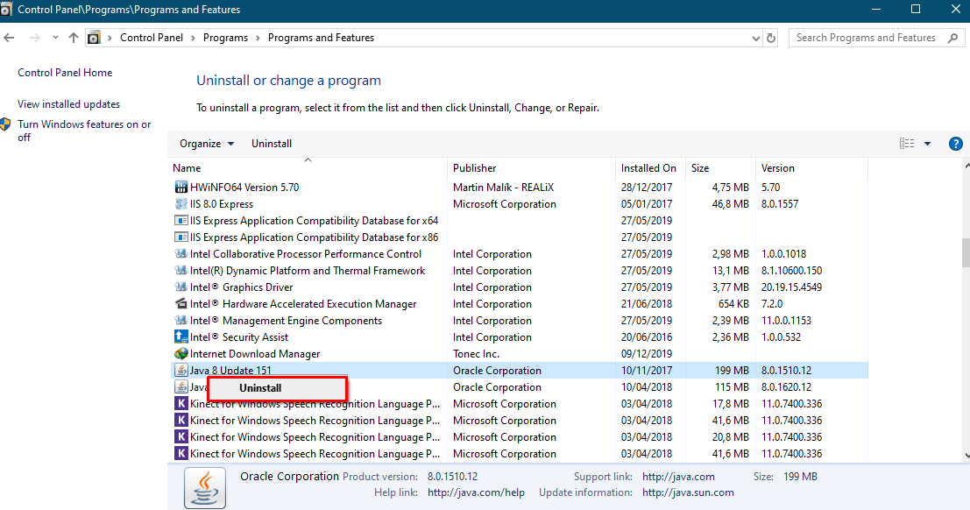Click the vertical scrollbar thumb
Screen dimensions: 970x510
pyautogui.click(x=966, y=252)
